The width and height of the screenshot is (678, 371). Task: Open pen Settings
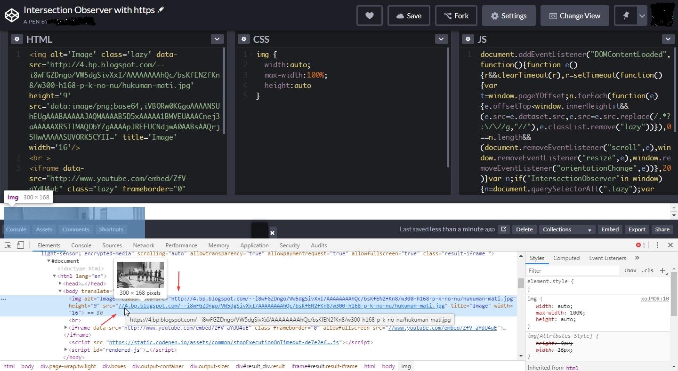(508, 16)
